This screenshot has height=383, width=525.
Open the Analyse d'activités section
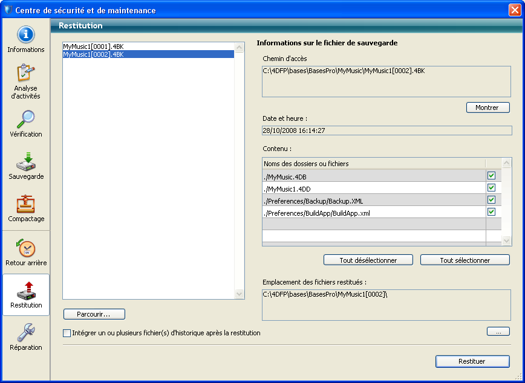click(x=25, y=74)
